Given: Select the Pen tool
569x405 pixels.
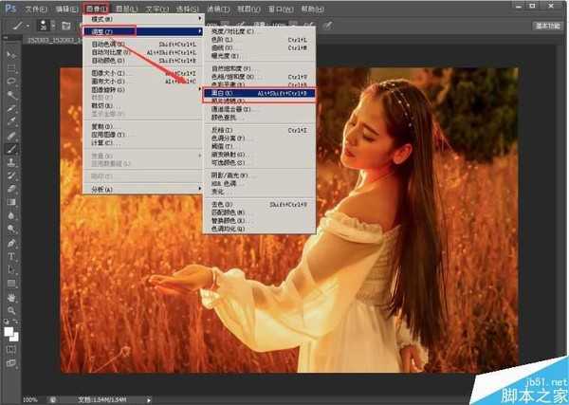Looking at the screenshot, I should pos(12,243).
